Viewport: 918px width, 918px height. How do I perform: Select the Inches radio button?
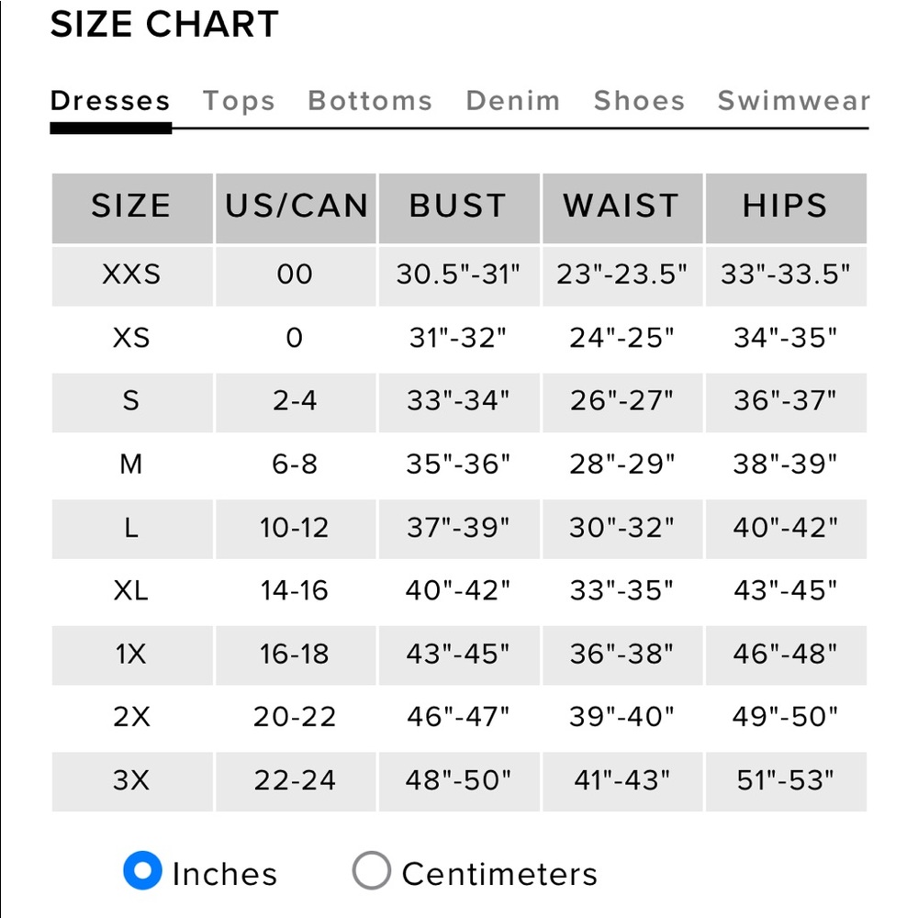point(142,870)
